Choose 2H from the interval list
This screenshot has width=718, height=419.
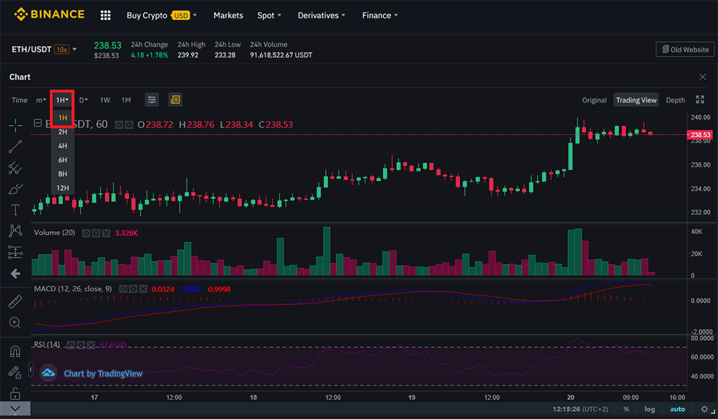coord(63,132)
